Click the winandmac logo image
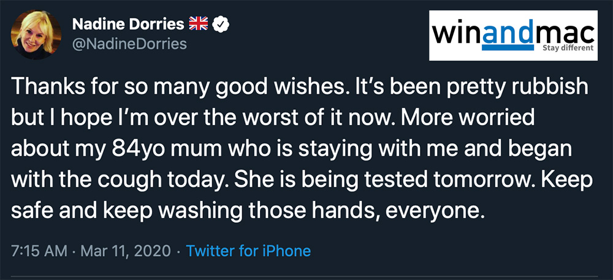The width and height of the screenshot is (613, 280). coord(512,34)
